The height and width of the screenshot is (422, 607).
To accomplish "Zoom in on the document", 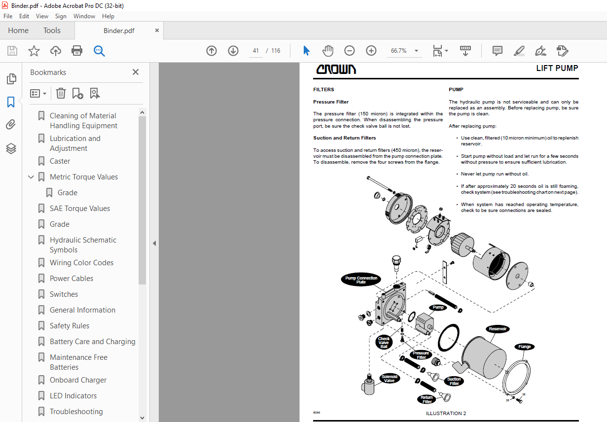I will [x=370, y=50].
